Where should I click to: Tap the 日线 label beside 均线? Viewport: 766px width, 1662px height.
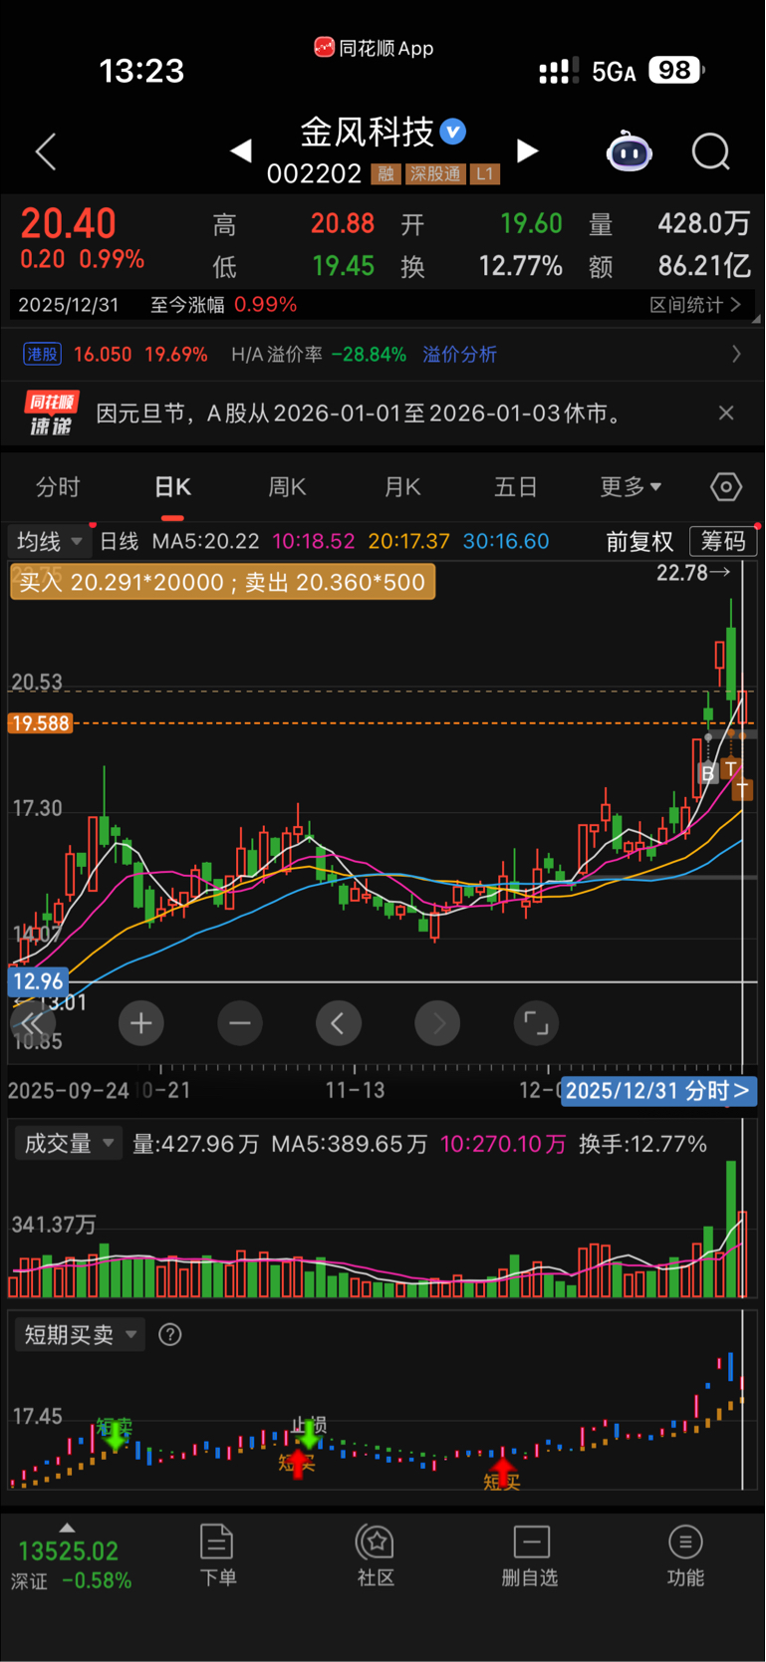[120, 541]
